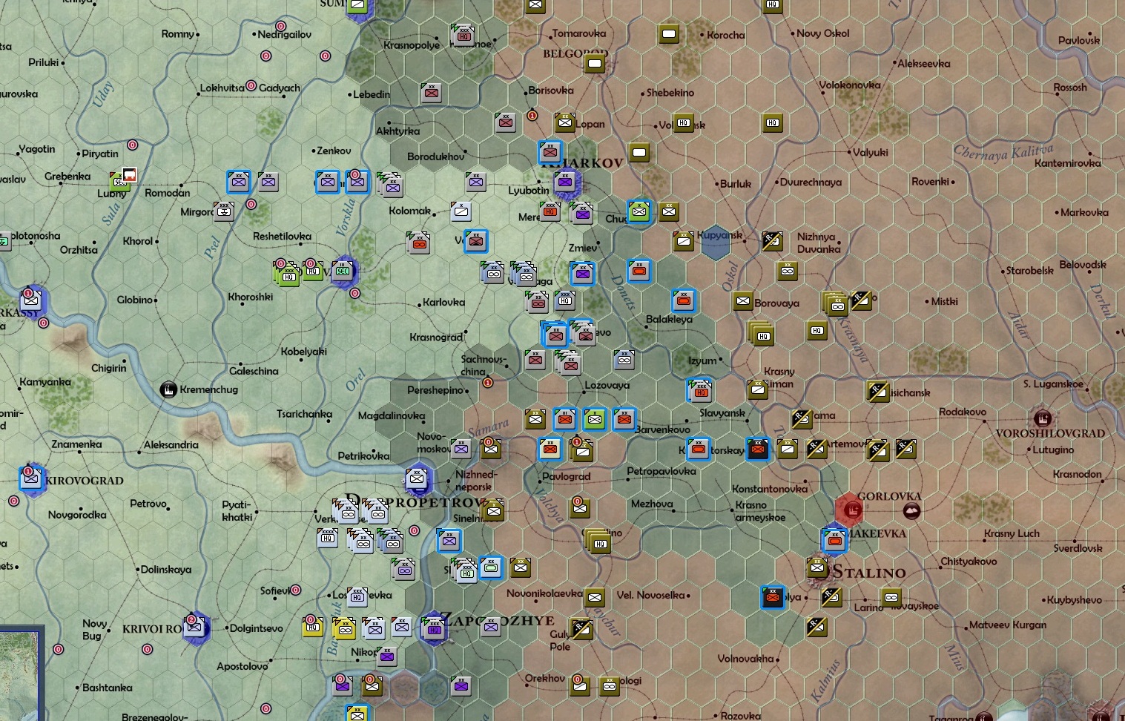This screenshot has height=721, width=1125.
Task: Click the Matveev Kurgan town label
Action: 1008,625
